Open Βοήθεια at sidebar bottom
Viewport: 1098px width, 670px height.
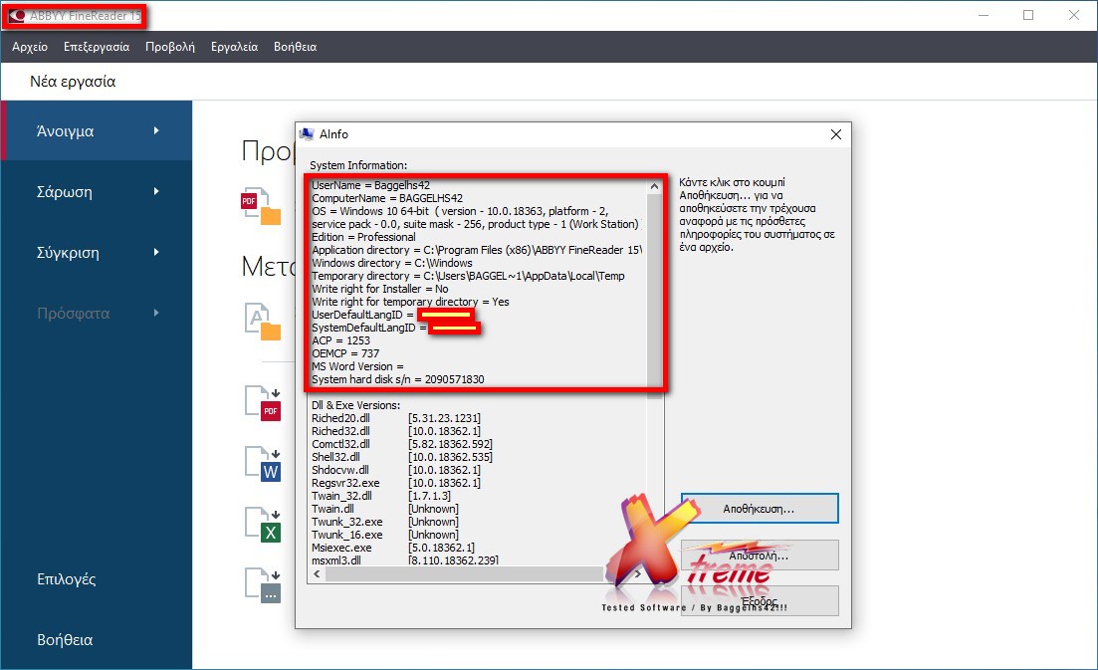tap(65, 640)
